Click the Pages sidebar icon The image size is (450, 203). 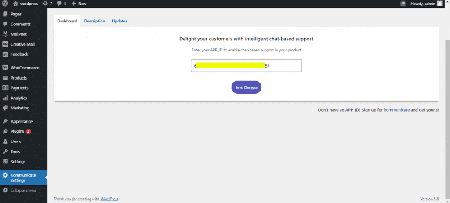click(5, 14)
